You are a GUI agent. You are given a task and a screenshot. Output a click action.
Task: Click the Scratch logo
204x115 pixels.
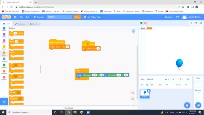tap(6, 17)
